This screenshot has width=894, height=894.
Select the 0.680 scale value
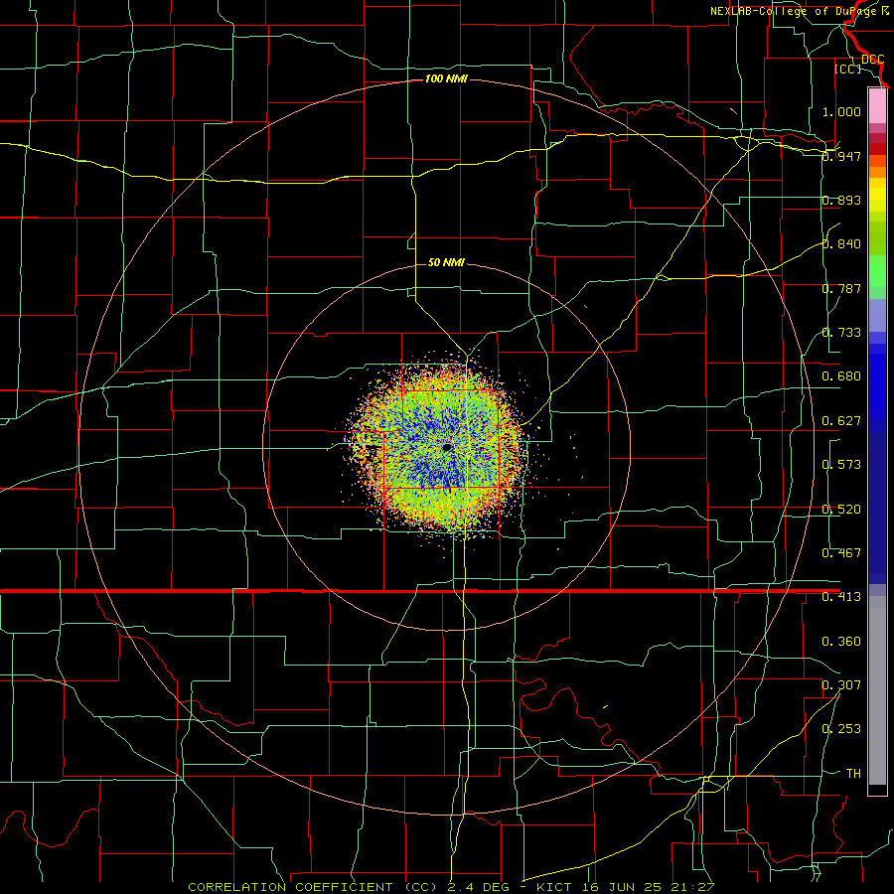coord(841,376)
